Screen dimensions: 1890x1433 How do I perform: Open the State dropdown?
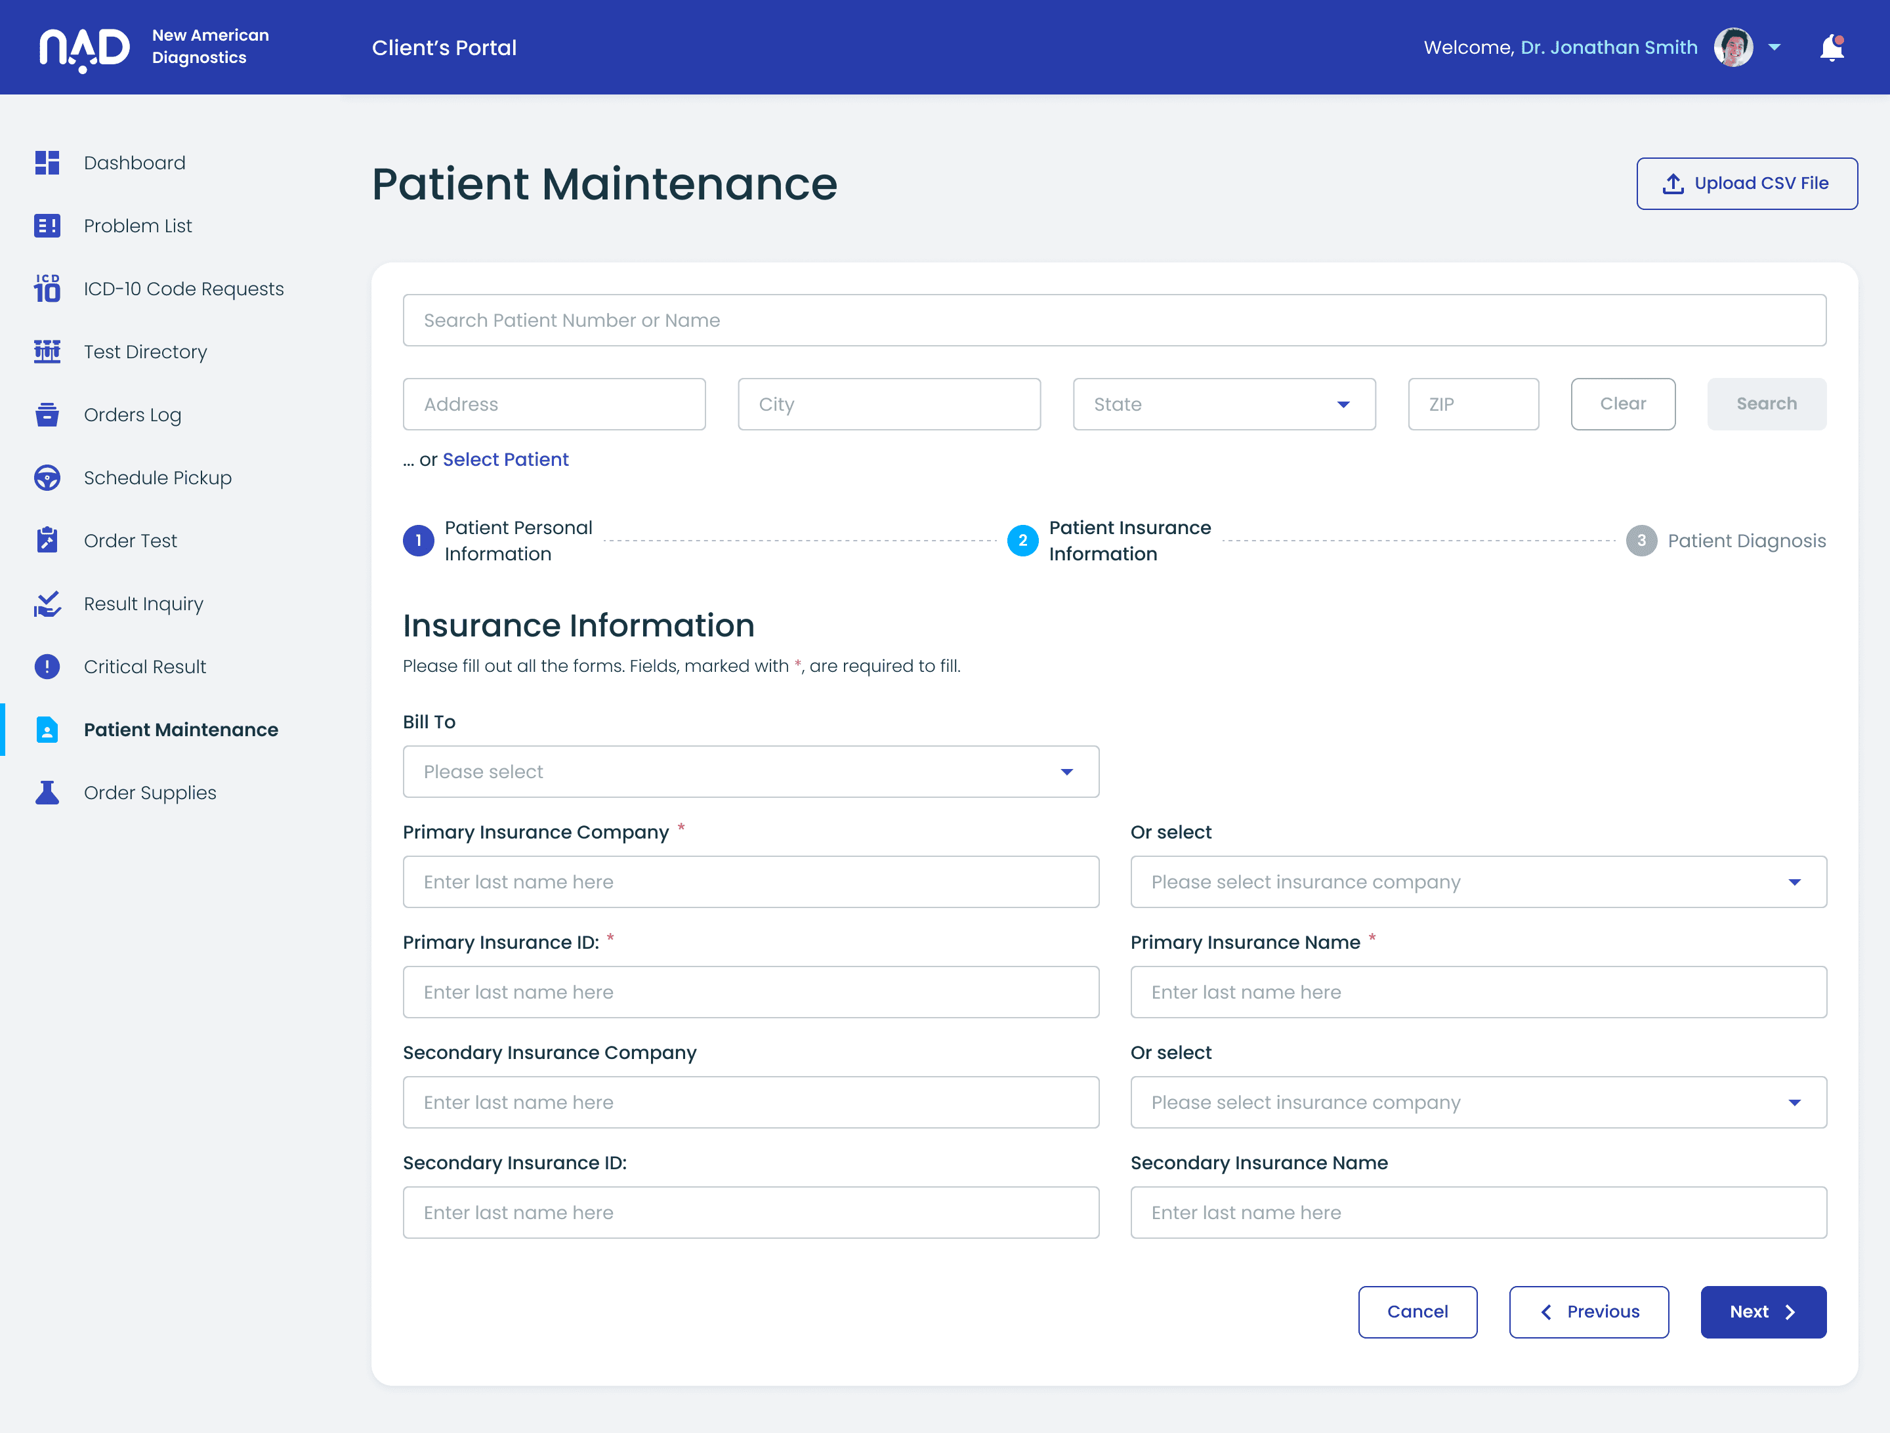click(1223, 404)
